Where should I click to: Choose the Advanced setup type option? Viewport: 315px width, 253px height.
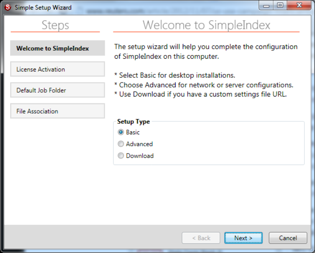121,144
